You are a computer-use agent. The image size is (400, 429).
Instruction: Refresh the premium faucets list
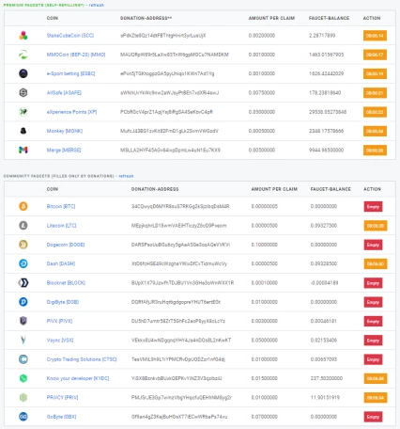point(96,5)
